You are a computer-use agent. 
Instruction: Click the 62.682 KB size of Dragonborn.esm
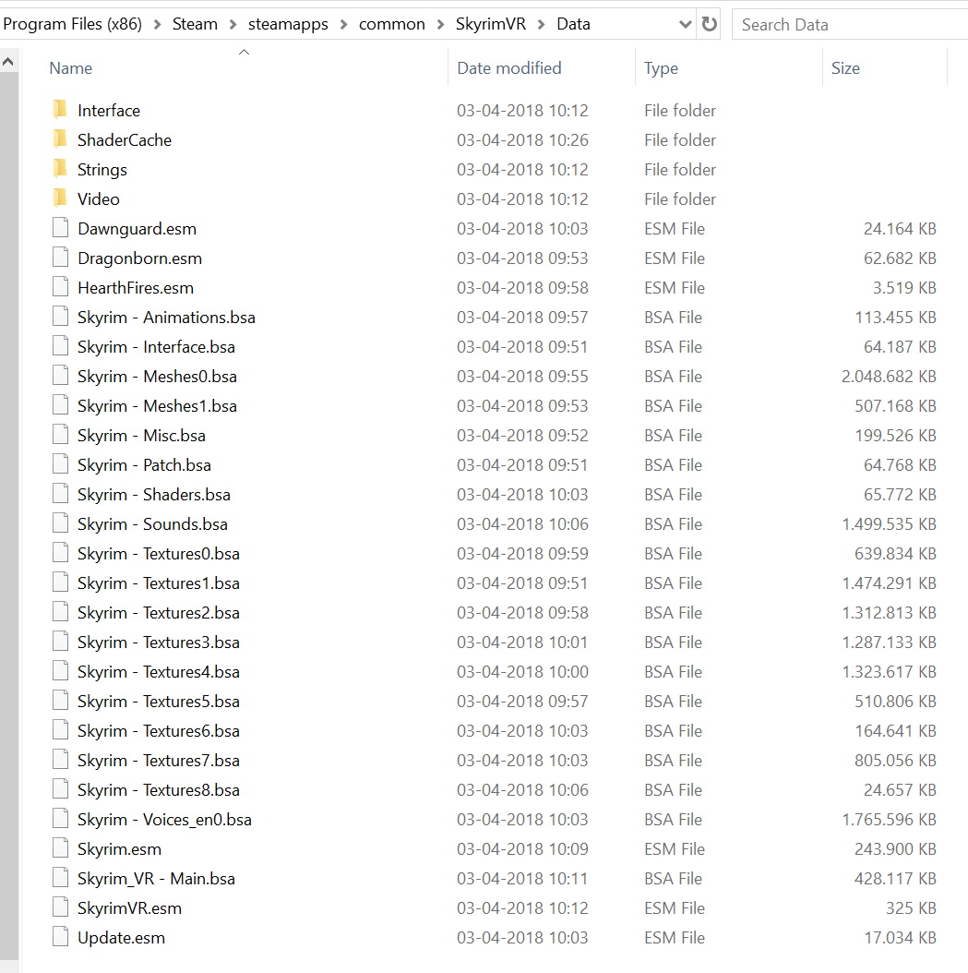pyautogui.click(x=900, y=258)
